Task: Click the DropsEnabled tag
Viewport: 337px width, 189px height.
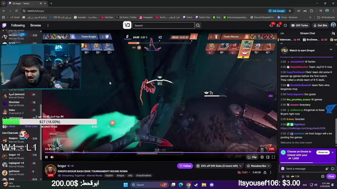Action: tap(143, 176)
